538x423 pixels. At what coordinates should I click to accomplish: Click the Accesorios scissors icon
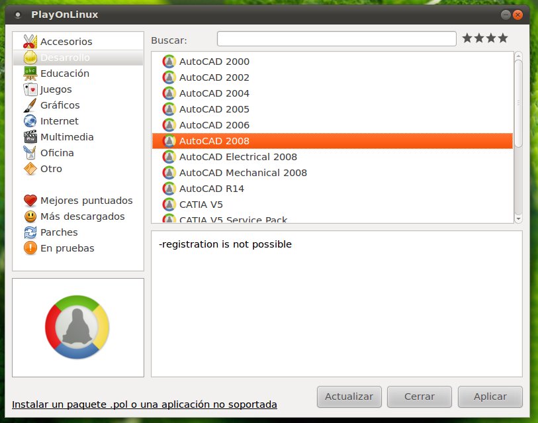point(30,42)
